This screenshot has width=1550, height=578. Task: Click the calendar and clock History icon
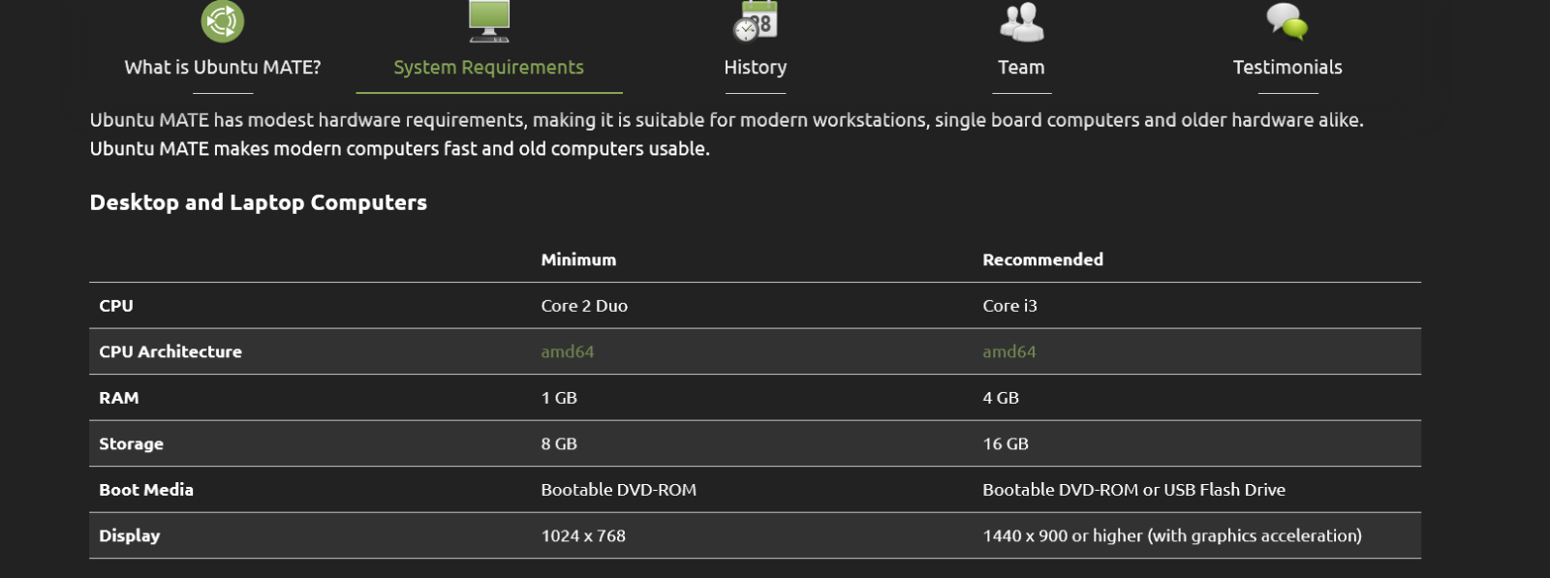point(756,21)
